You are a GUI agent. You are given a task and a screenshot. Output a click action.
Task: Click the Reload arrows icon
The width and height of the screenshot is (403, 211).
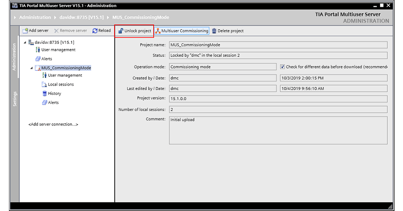pos(95,30)
